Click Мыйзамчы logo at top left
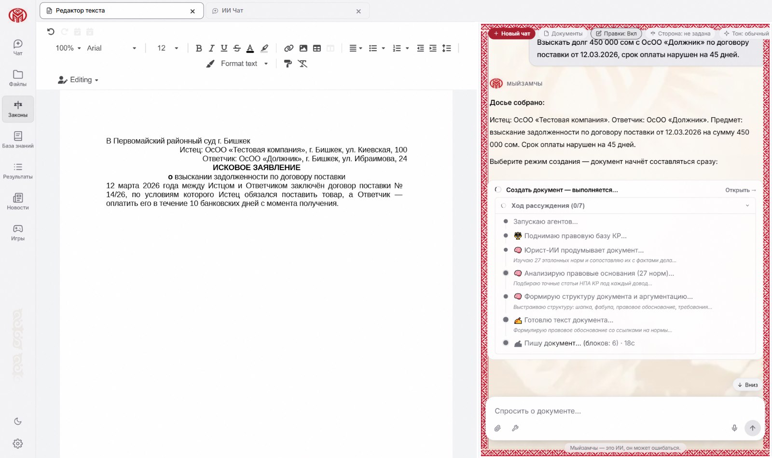This screenshot has height=458, width=772. click(18, 15)
